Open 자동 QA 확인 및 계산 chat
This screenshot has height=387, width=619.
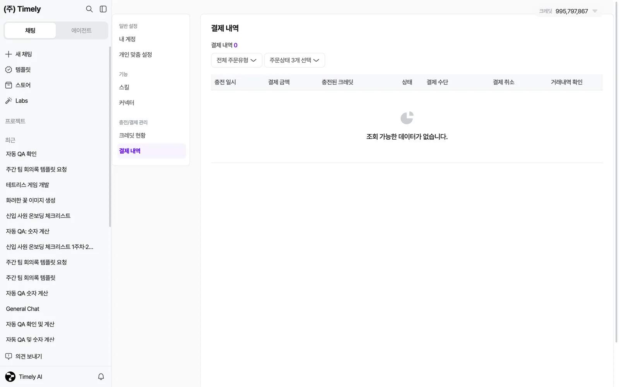point(30,324)
